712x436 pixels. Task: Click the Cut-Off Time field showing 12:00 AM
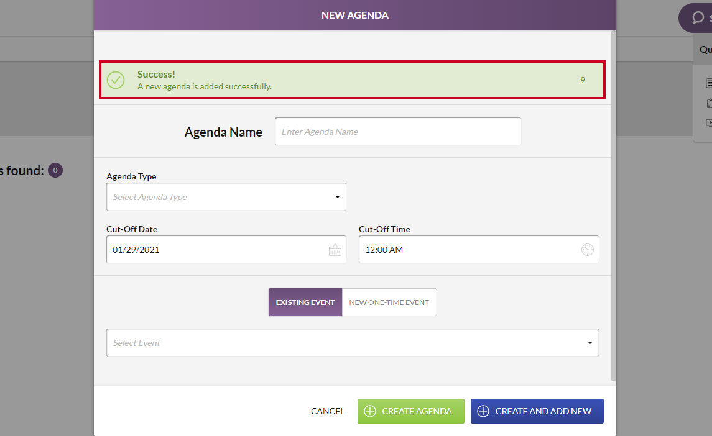(x=479, y=250)
